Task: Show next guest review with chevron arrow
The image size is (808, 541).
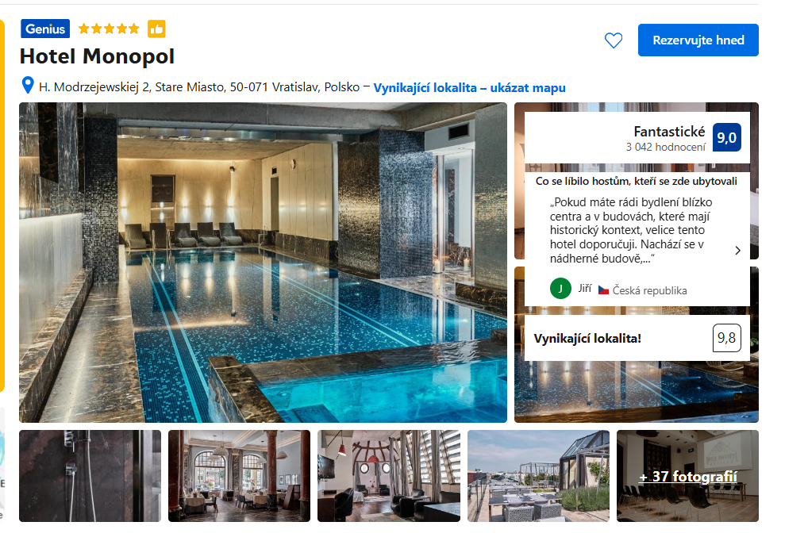Action: click(x=738, y=251)
